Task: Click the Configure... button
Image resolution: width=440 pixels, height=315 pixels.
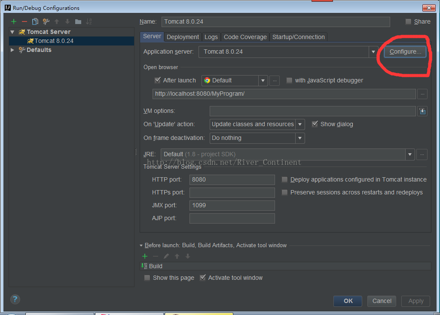Action: coord(405,52)
